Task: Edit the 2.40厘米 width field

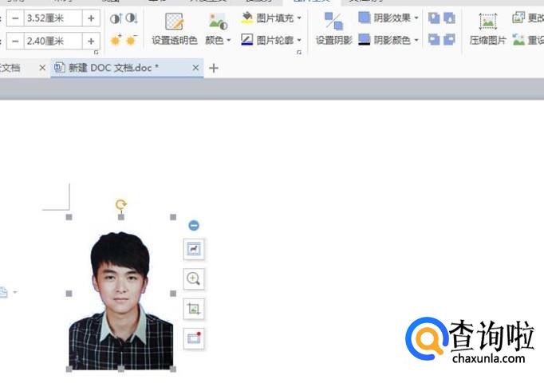Action: 53,41
